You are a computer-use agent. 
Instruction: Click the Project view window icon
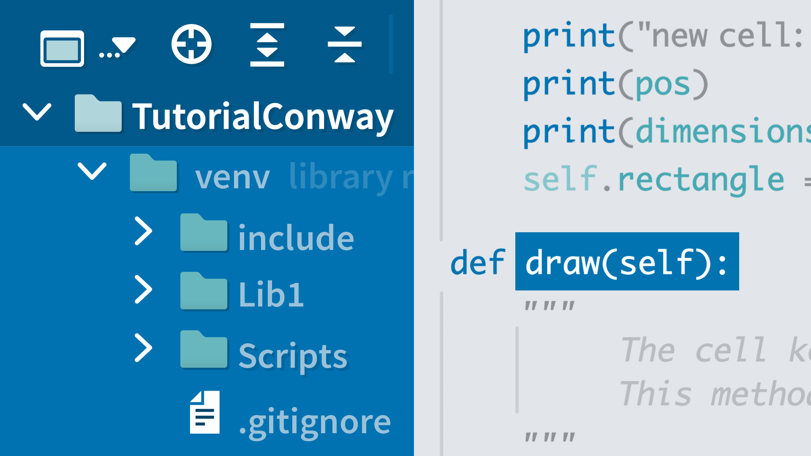pyautogui.click(x=62, y=48)
